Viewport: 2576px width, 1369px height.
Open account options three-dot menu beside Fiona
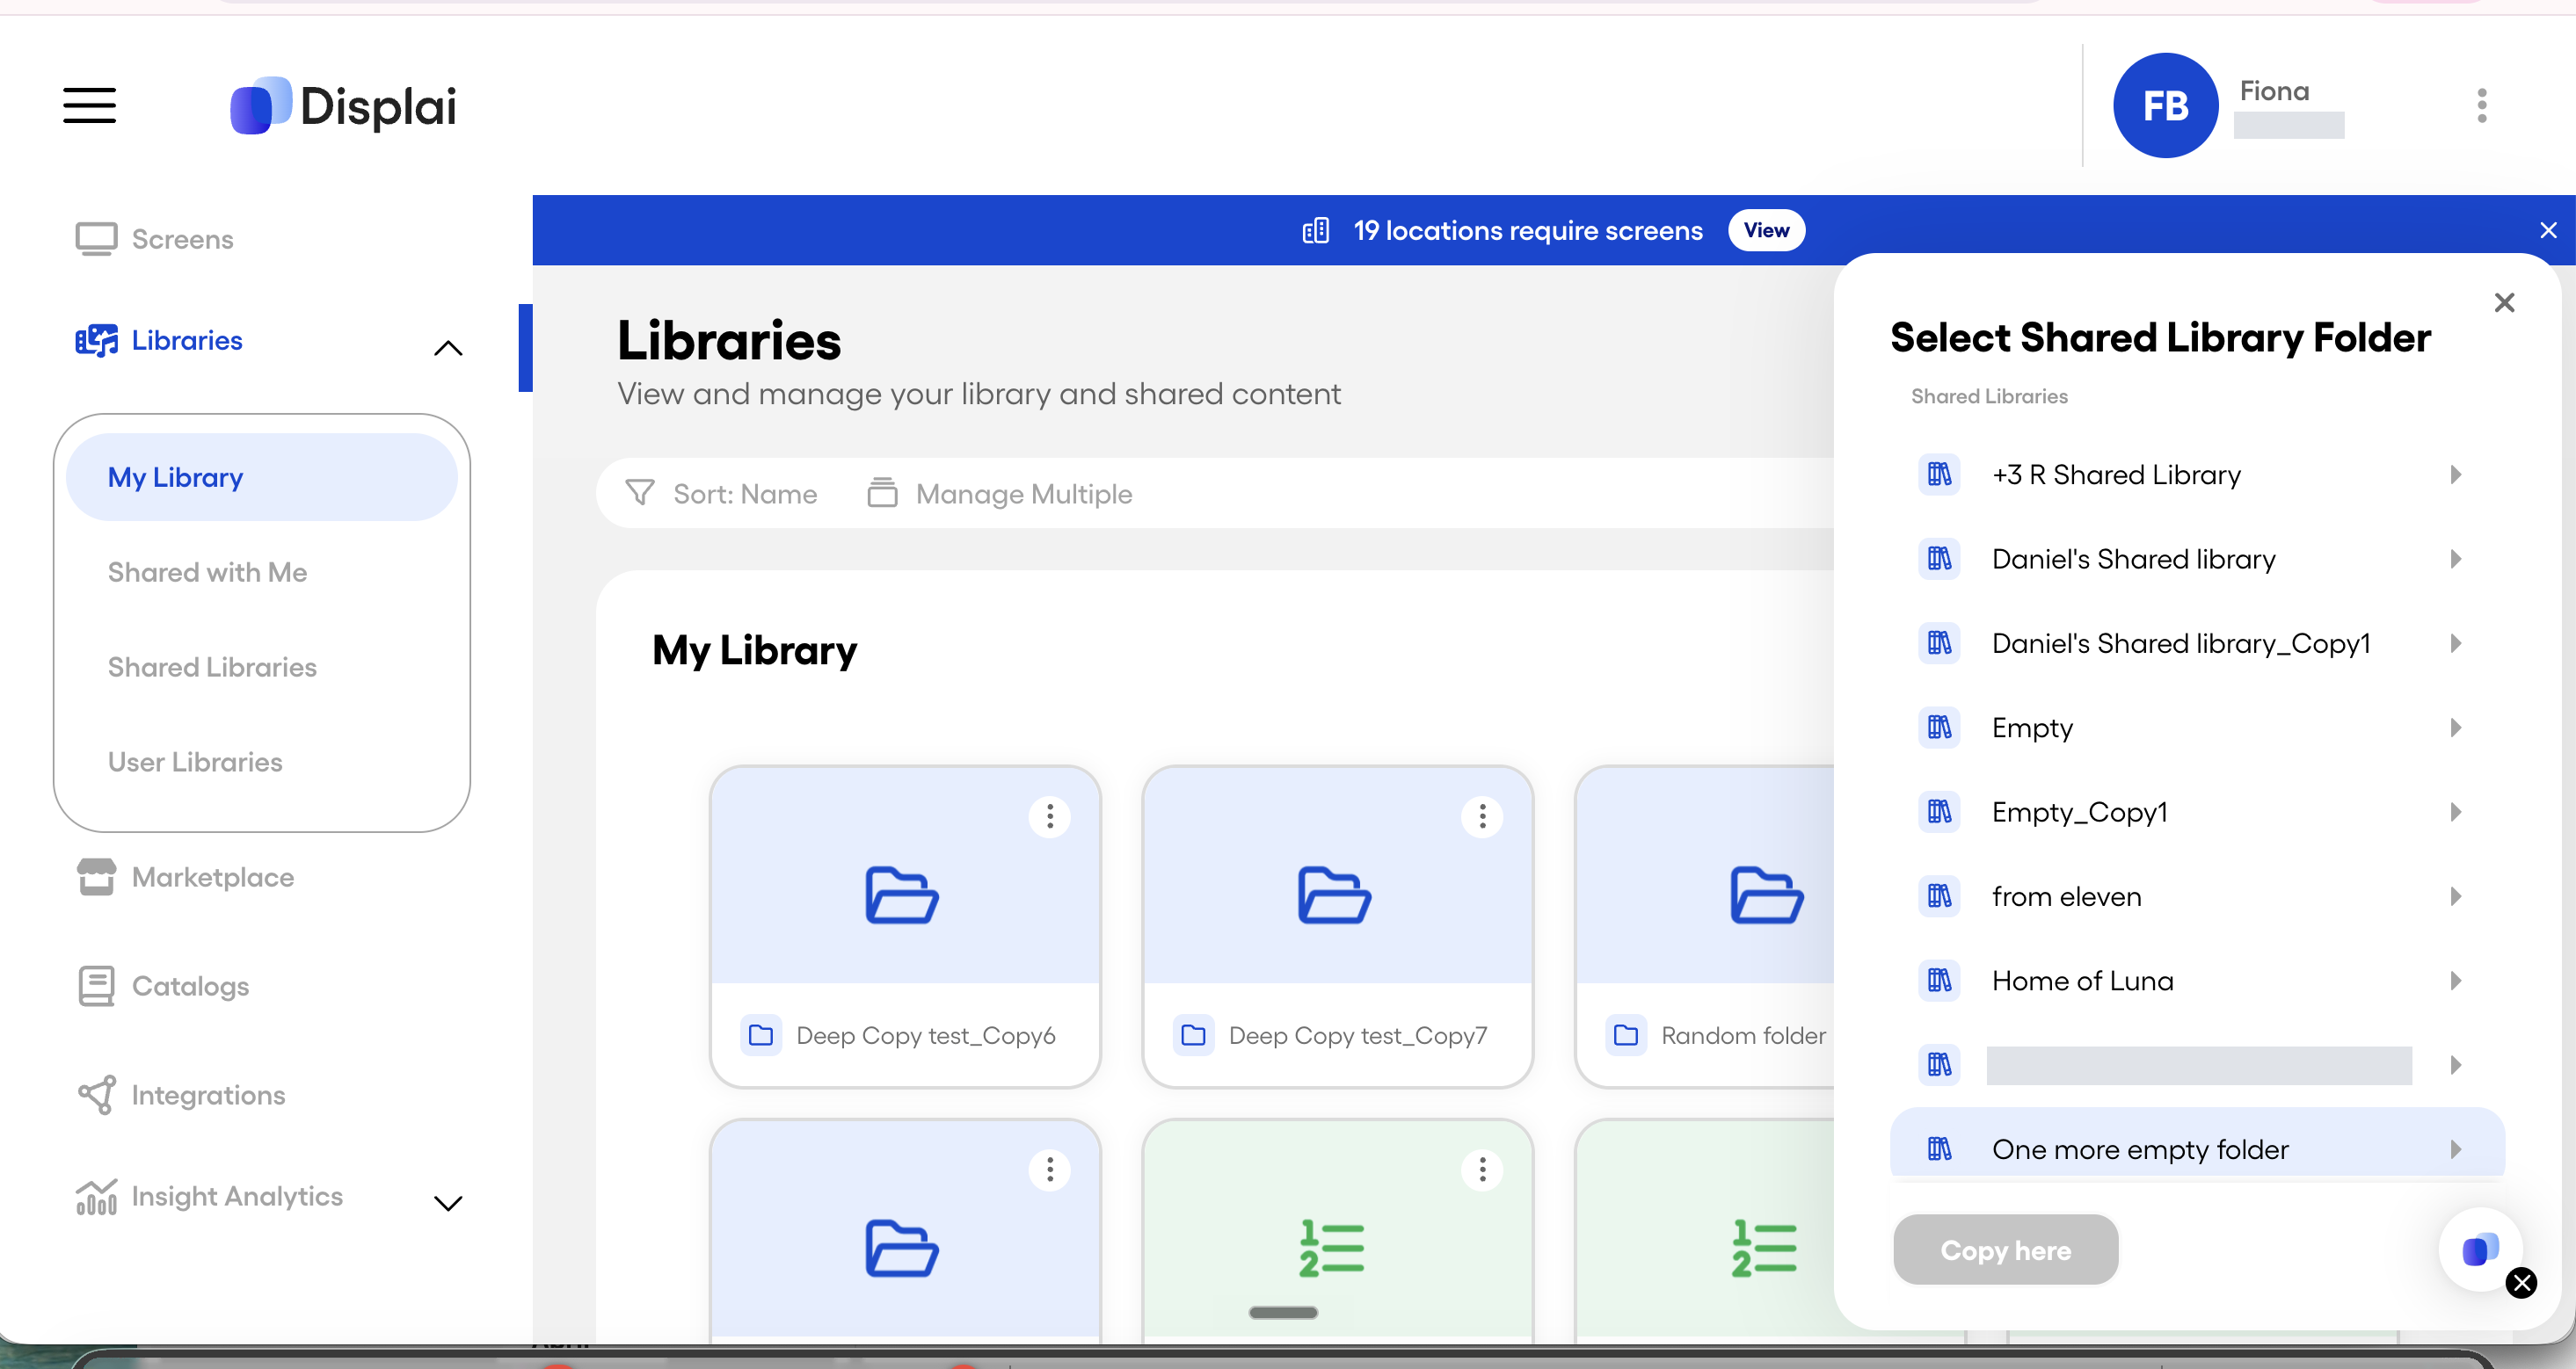[x=2481, y=105]
